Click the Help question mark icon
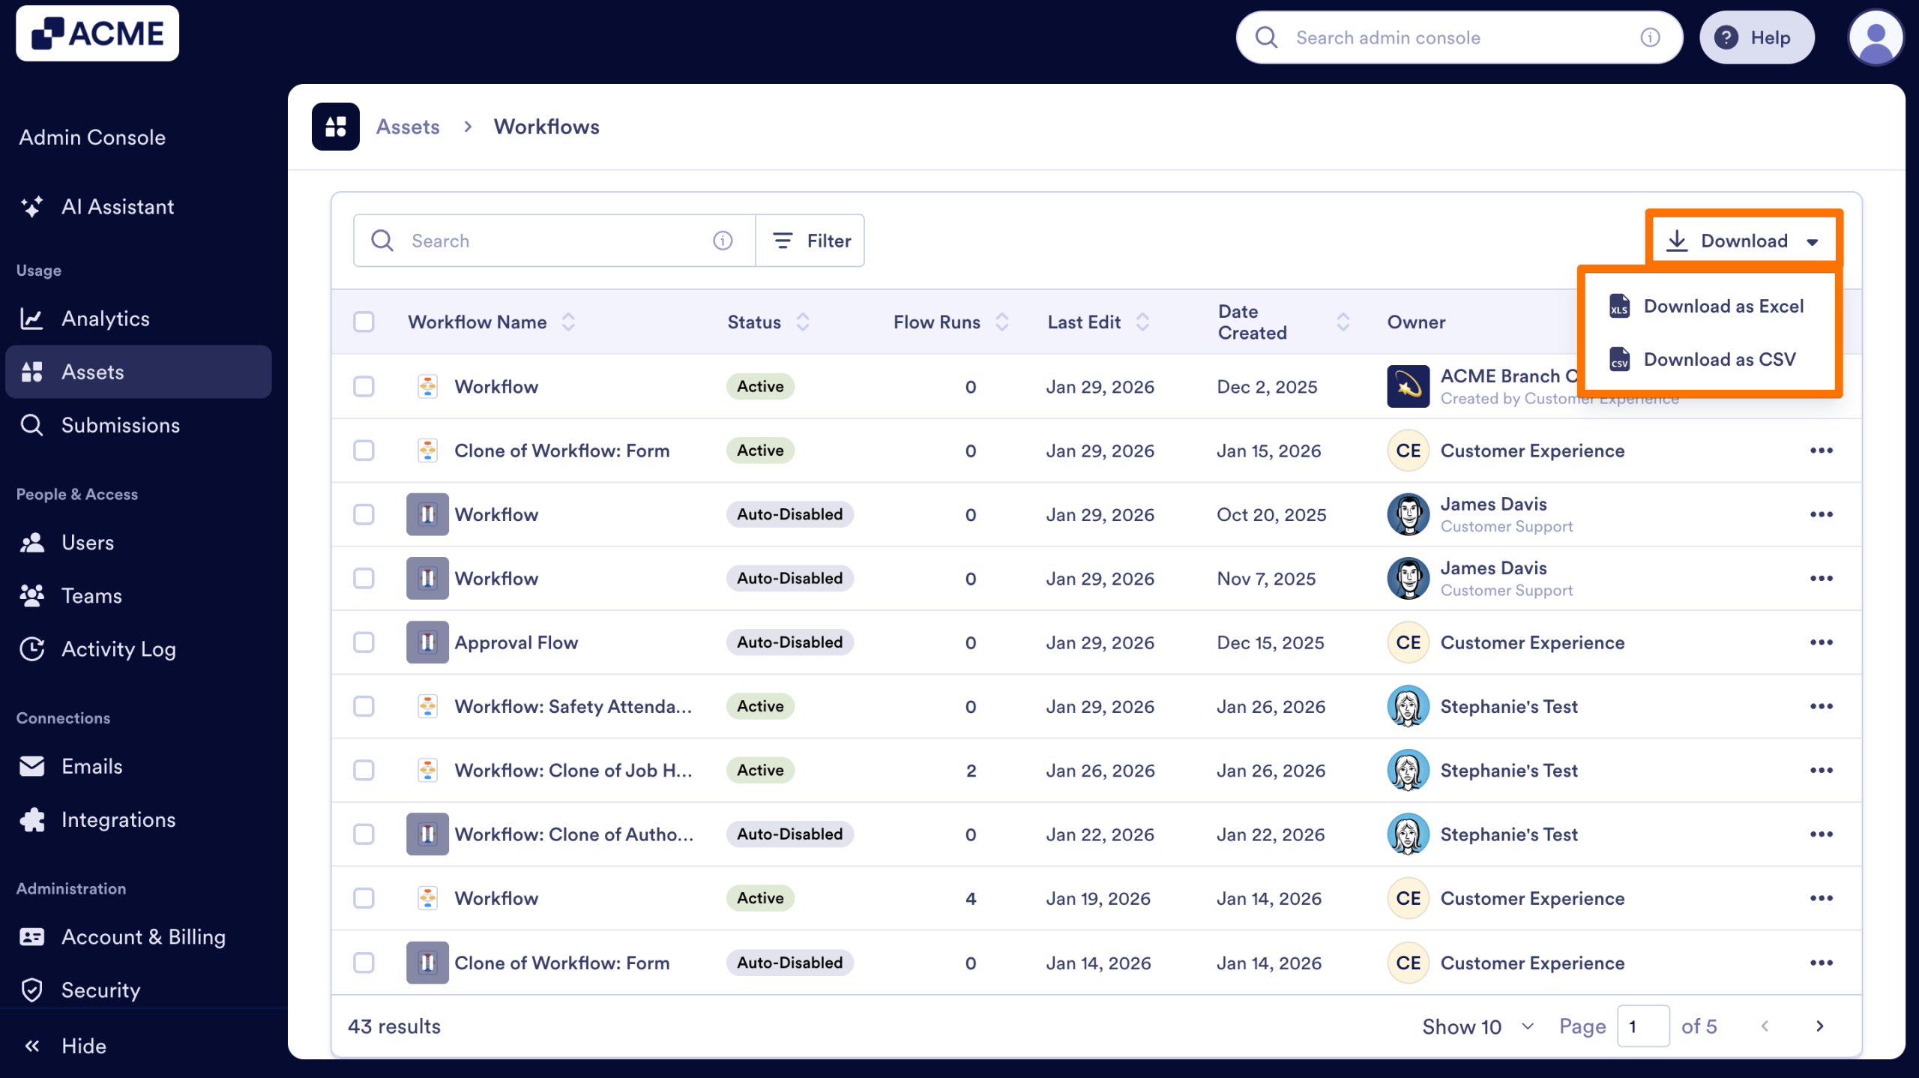 click(x=1726, y=37)
